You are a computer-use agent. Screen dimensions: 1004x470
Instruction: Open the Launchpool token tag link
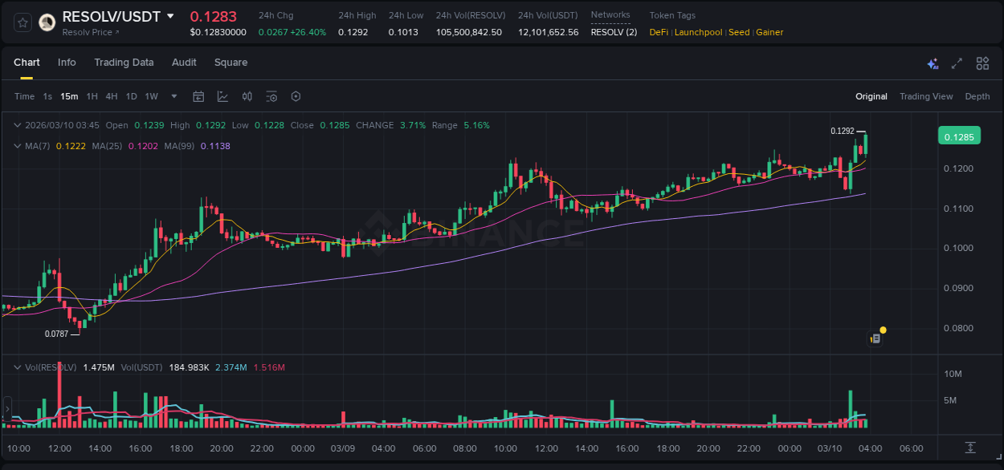(698, 32)
